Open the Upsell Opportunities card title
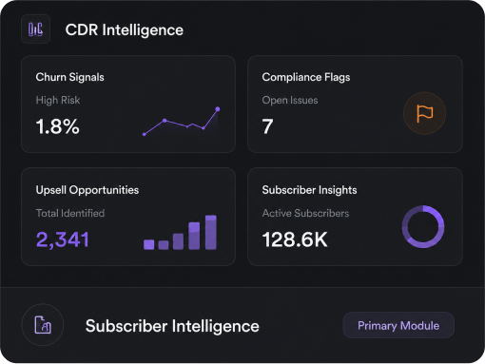This screenshot has width=485, height=364. click(87, 190)
